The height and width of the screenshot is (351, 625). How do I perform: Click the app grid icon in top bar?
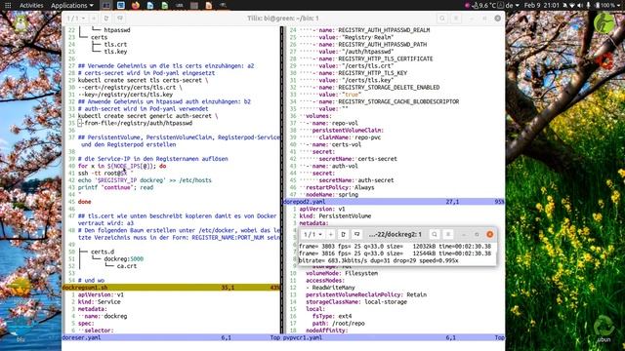(x=8, y=5)
